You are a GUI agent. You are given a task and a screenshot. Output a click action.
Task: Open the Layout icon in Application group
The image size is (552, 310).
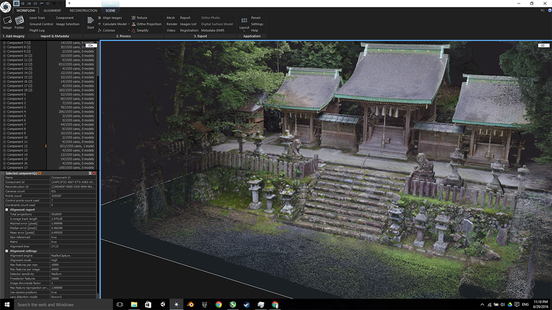244,21
